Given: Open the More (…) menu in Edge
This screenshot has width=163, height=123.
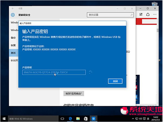Looking at the screenshot, I should (x=155, y=14).
